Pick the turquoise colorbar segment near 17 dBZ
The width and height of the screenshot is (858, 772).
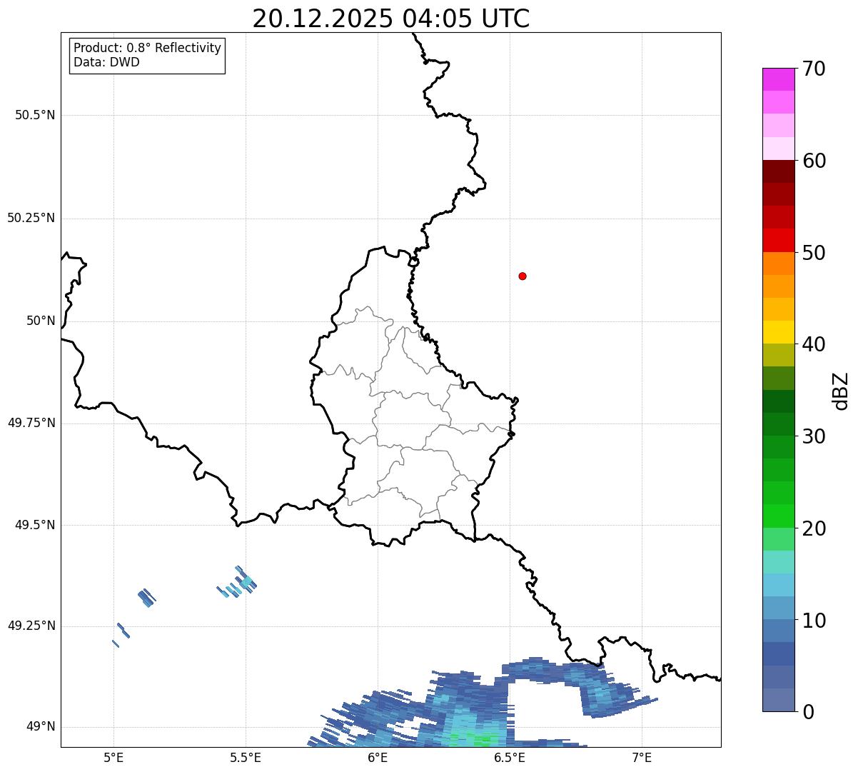[778, 562]
